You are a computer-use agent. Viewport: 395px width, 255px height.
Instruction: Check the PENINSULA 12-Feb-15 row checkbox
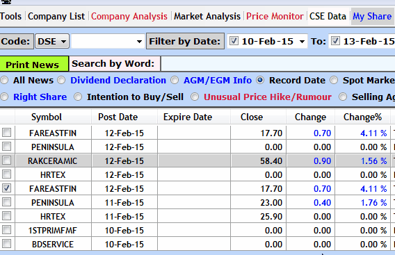[x=6, y=146]
